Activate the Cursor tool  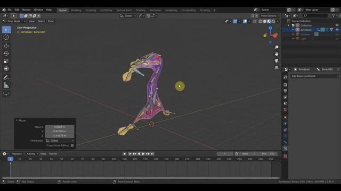coord(6,37)
